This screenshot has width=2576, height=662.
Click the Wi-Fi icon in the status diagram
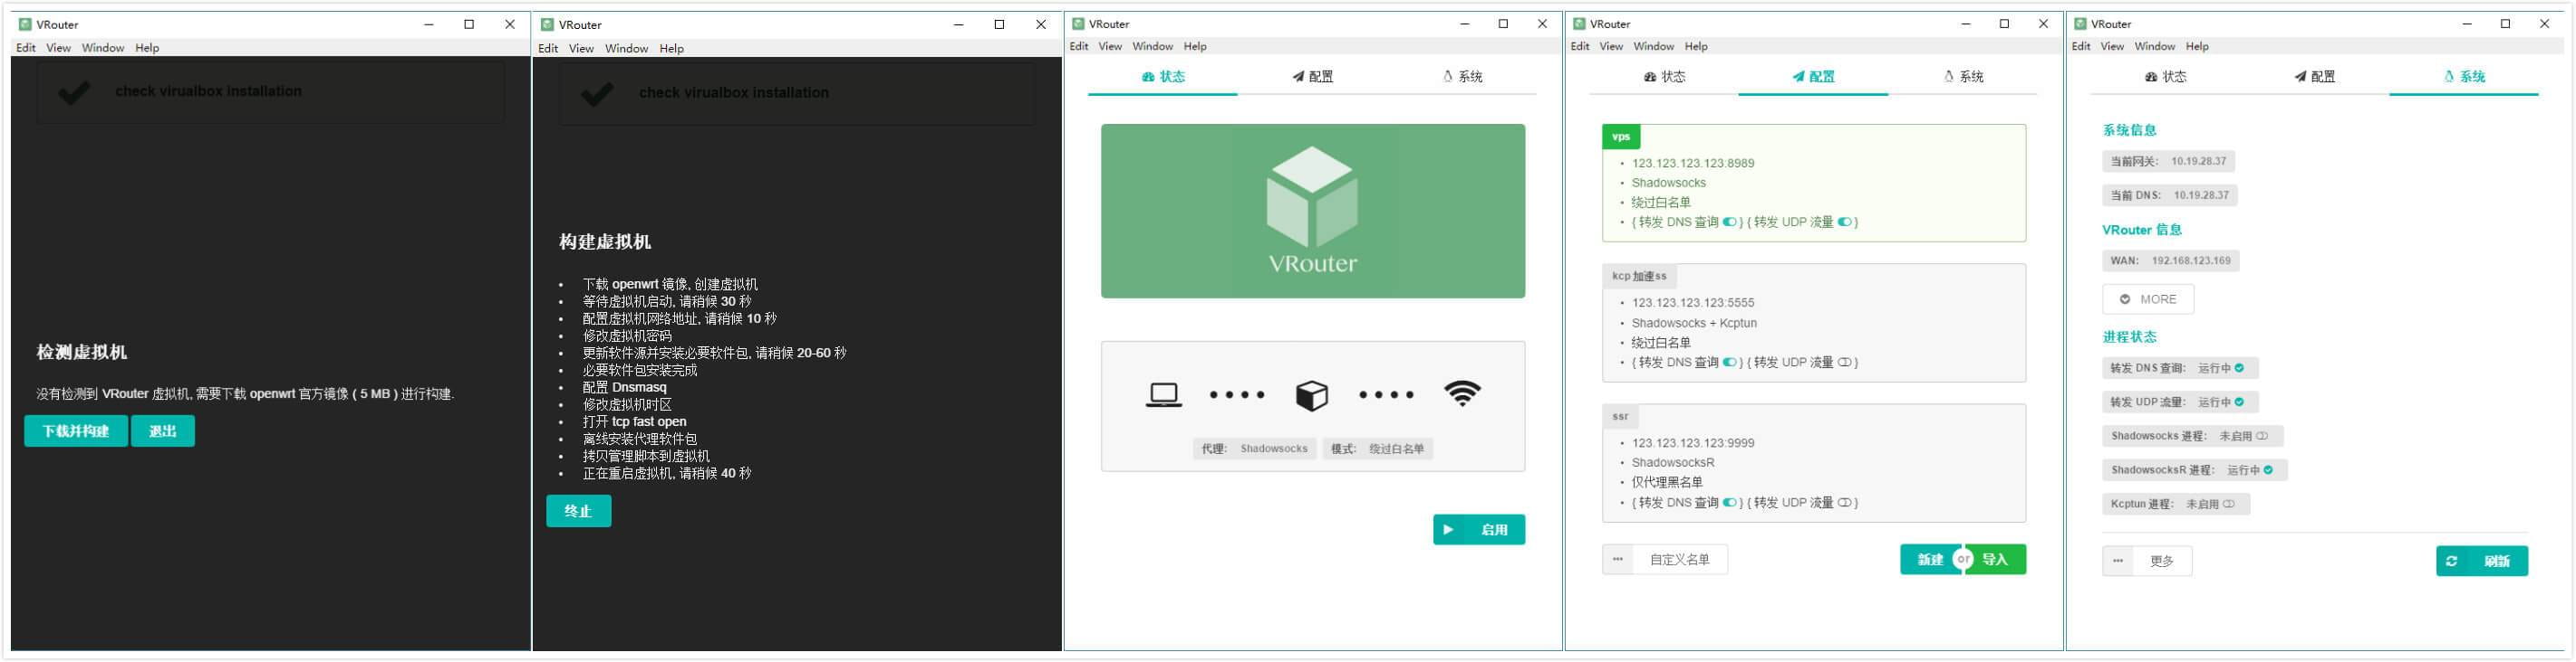(x=1461, y=394)
